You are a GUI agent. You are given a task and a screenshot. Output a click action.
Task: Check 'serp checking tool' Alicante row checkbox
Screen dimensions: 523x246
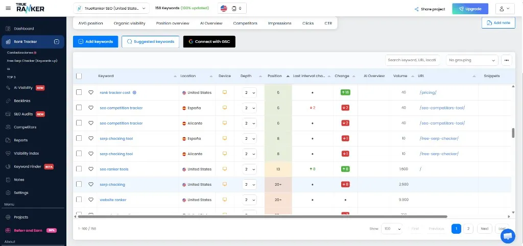coord(79,154)
